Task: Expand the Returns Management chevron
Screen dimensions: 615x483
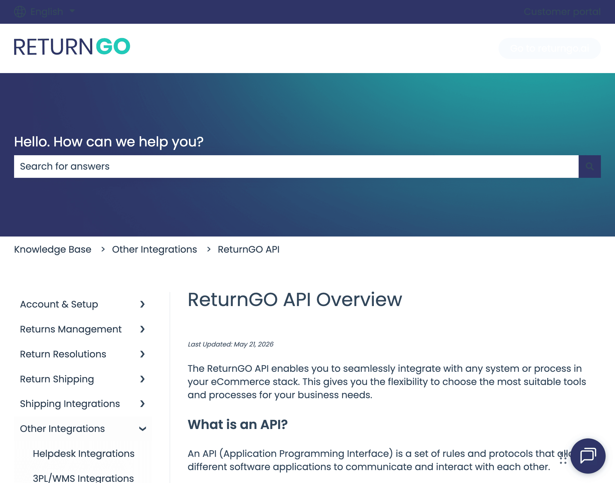Action: [142, 329]
